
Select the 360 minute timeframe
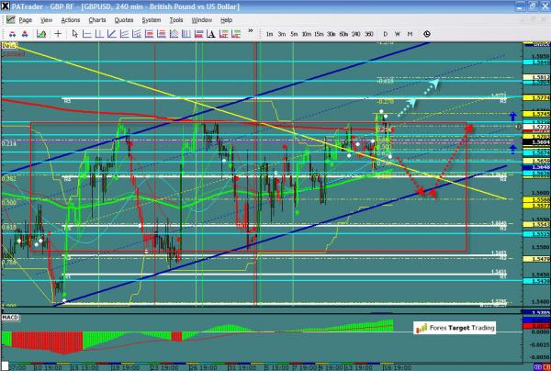[368, 34]
